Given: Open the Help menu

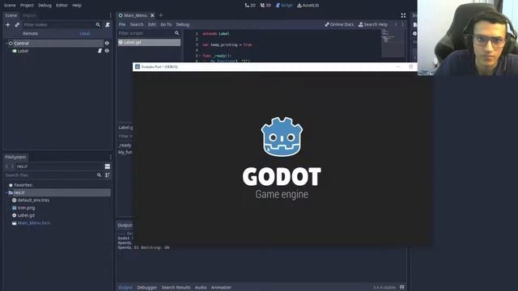Looking at the screenshot, I should [77, 6].
